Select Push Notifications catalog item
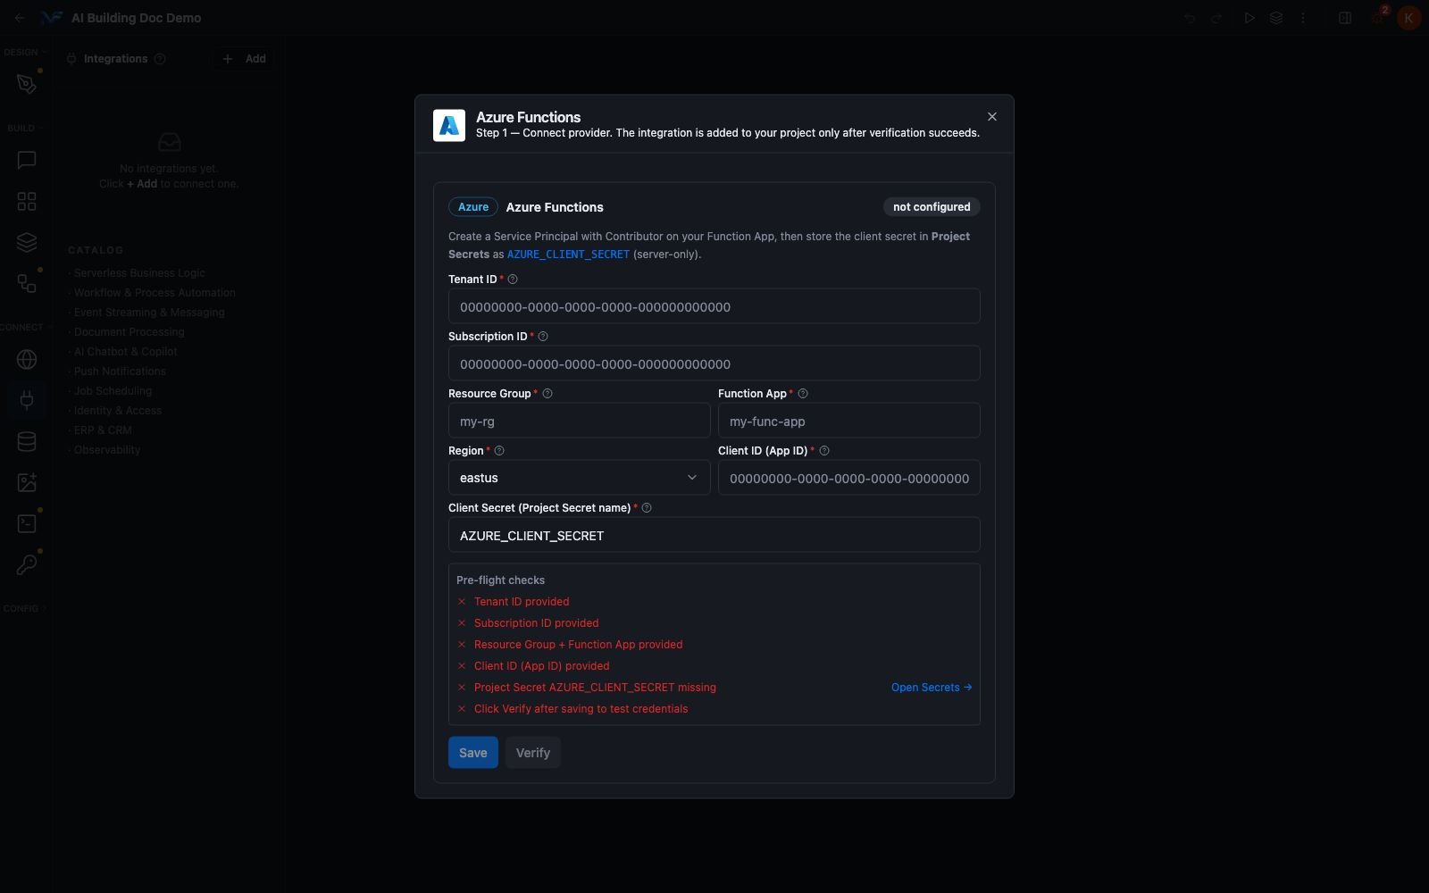 (119, 371)
